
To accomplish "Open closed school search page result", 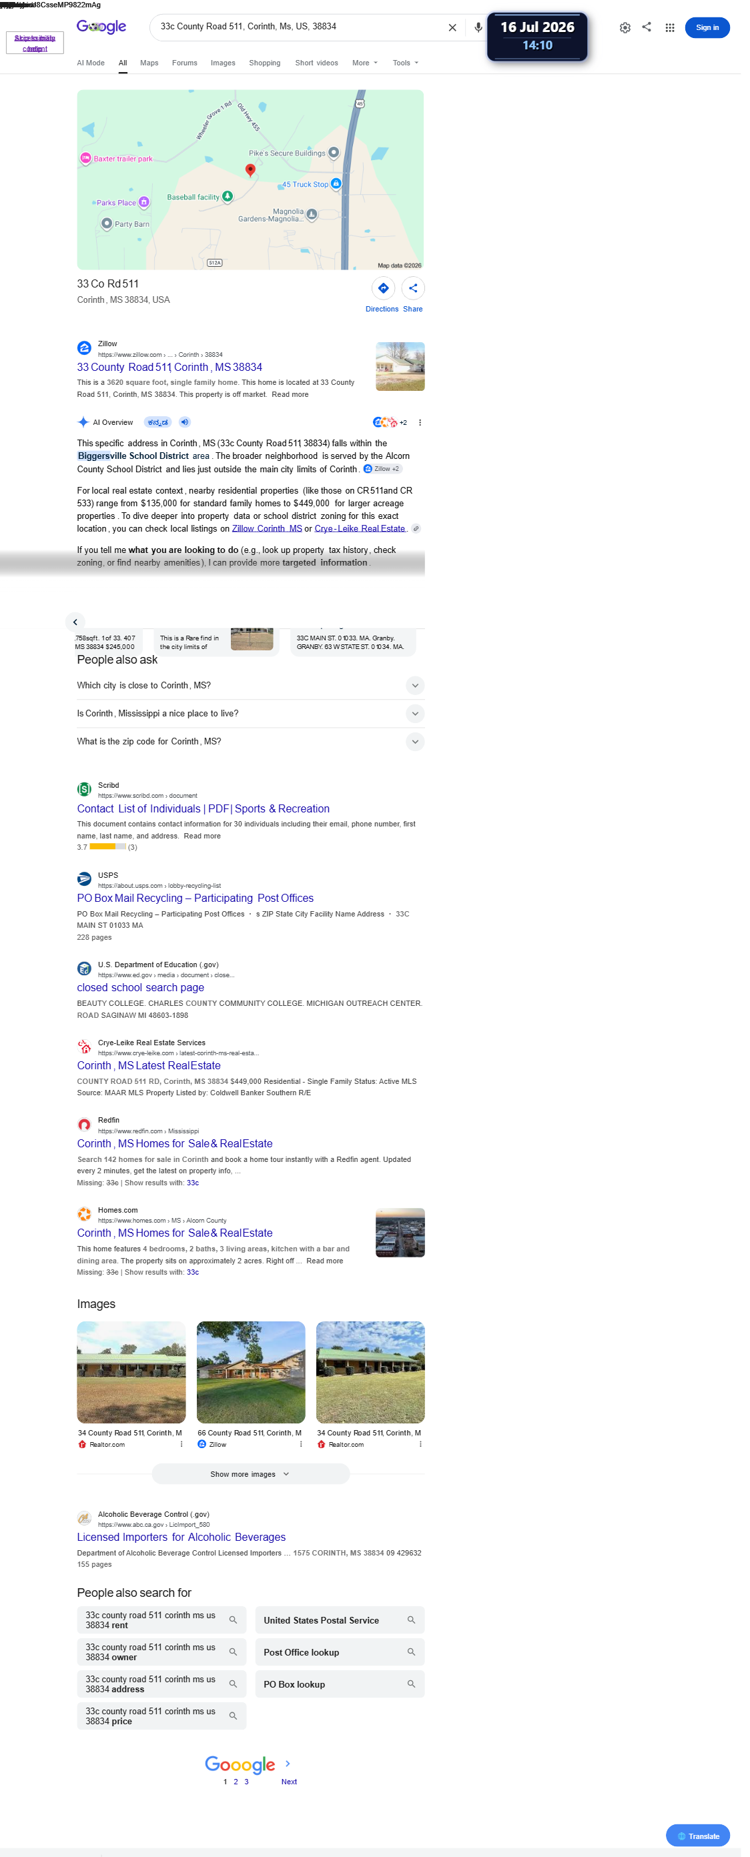I will pos(141,988).
